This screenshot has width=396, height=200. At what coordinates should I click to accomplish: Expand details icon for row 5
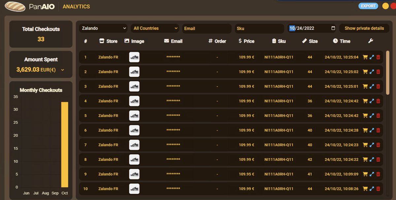(372, 116)
